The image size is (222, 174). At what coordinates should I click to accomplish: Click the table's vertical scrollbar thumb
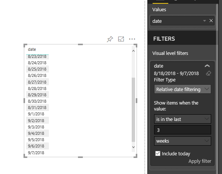[133, 109]
